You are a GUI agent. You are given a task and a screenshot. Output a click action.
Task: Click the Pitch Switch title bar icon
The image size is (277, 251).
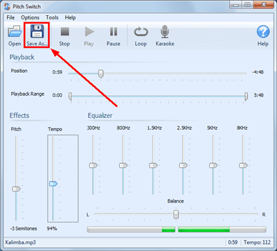click(x=7, y=6)
